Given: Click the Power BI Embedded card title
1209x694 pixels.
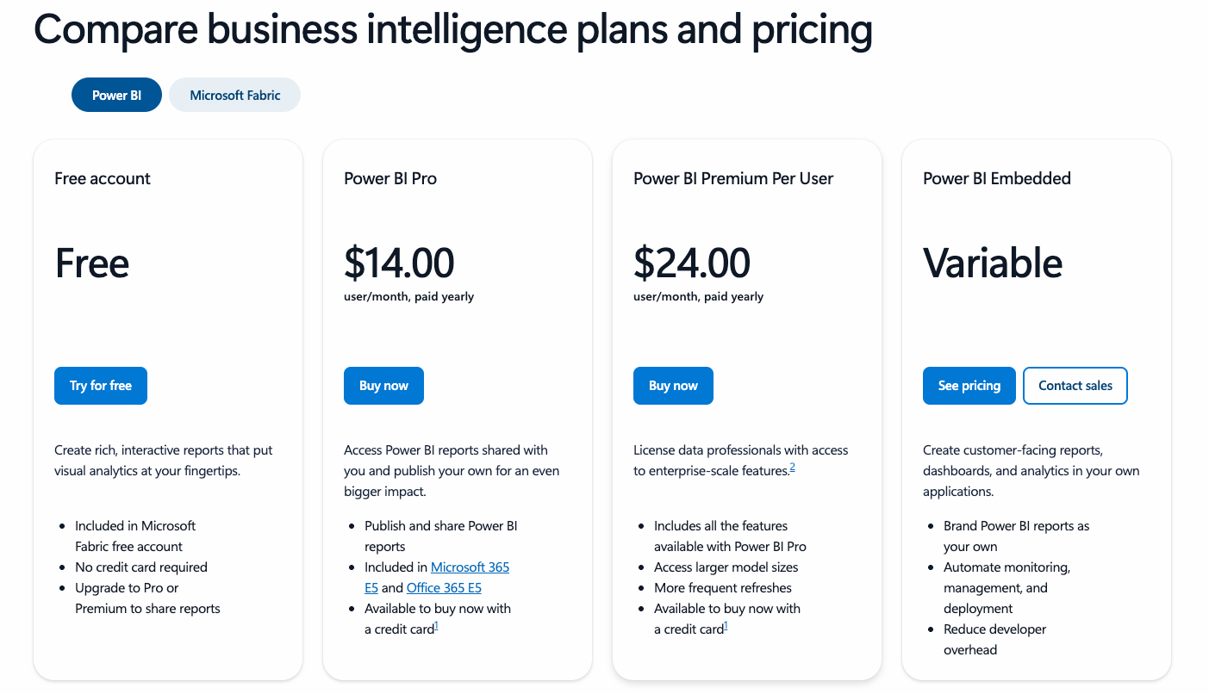Looking at the screenshot, I should click(996, 178).
